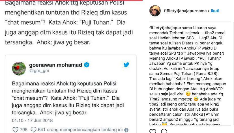Click verified badge beside goenawan mohamad
The image size is (234, 133).
(x=87, y=65)
